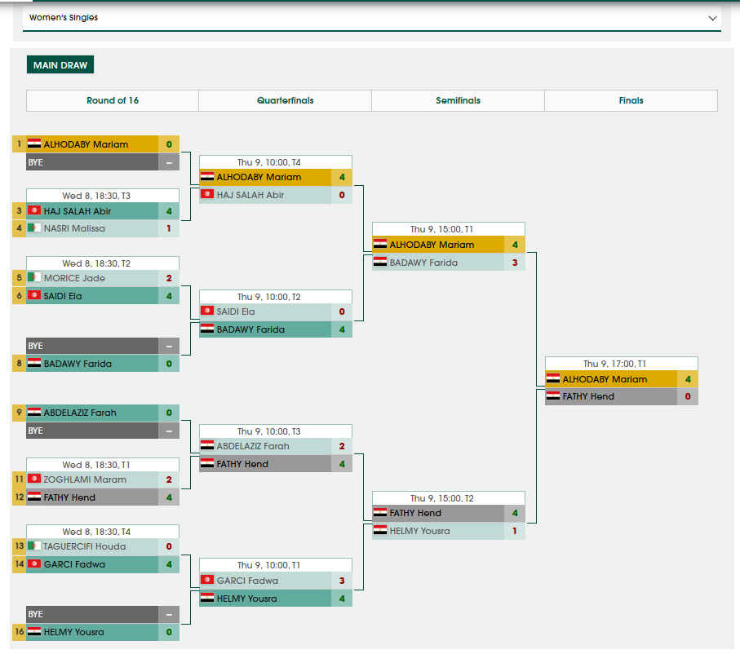This screenshot has height=654, width=740.
Task: Click Tunisia flag beside SAIDI Ela in Quarterfinals
Action: pos(207,311)
